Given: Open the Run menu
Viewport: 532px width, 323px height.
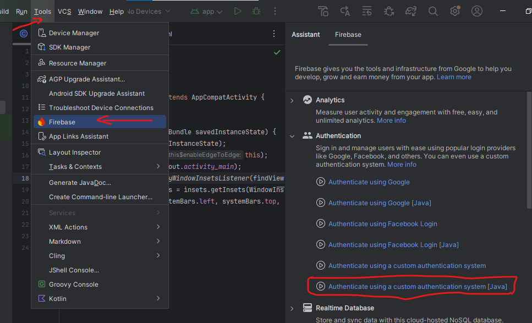Looking at the screenshot, I should [x=21, y=10].
